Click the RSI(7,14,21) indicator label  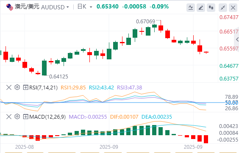[43, 87]
